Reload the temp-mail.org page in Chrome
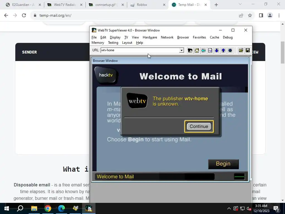Screen dimensions: 285x214 point(24,16)
